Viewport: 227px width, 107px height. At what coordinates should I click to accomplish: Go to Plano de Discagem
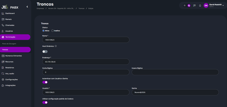tap(9, 44)
